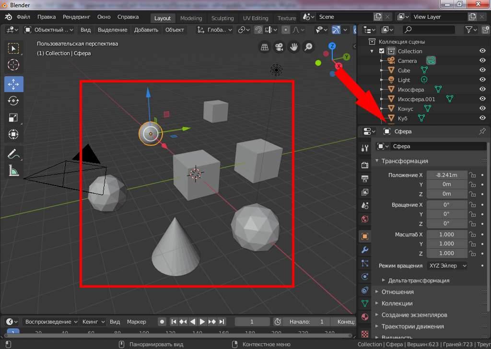Click the Положение X value field
The image size is (491, 349).
[x=446, y=175]
